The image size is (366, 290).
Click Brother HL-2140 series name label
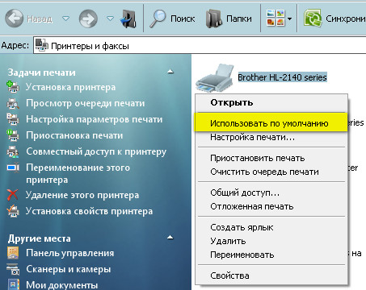(282, 77)
